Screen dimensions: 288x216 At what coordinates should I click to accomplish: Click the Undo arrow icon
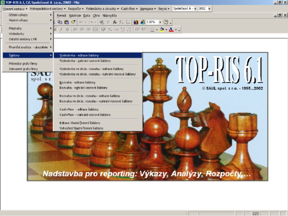[x=81, y=22]
